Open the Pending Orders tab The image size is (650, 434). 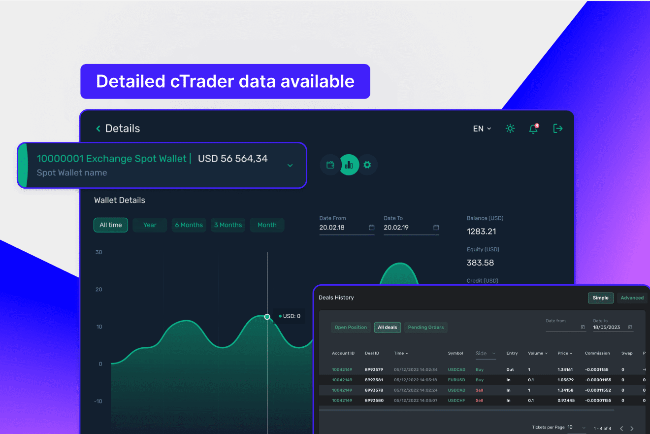(x=426, y=328)
